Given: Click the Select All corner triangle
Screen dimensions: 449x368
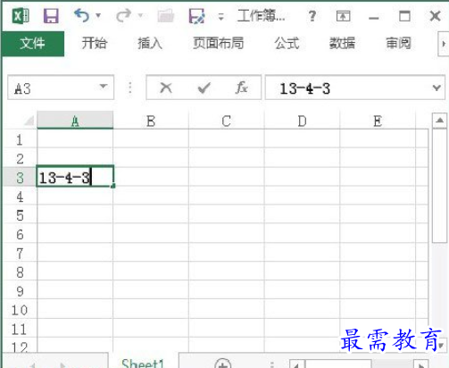Looking at the screenshot, I should [29, 121].
